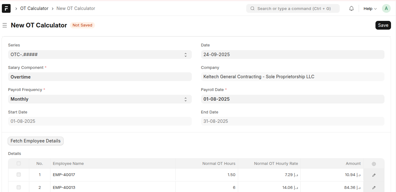
Task: Click the search magnifier icon
Action: (x=252, y=8)
